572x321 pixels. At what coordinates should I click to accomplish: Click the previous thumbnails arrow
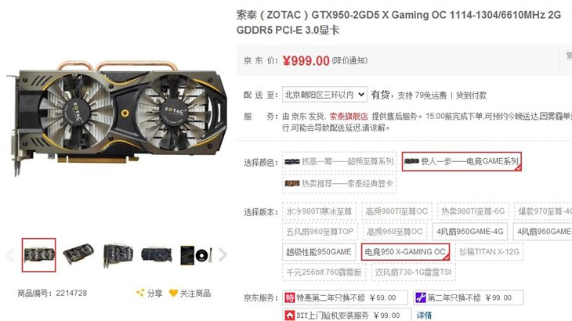[x=10, y=255]
